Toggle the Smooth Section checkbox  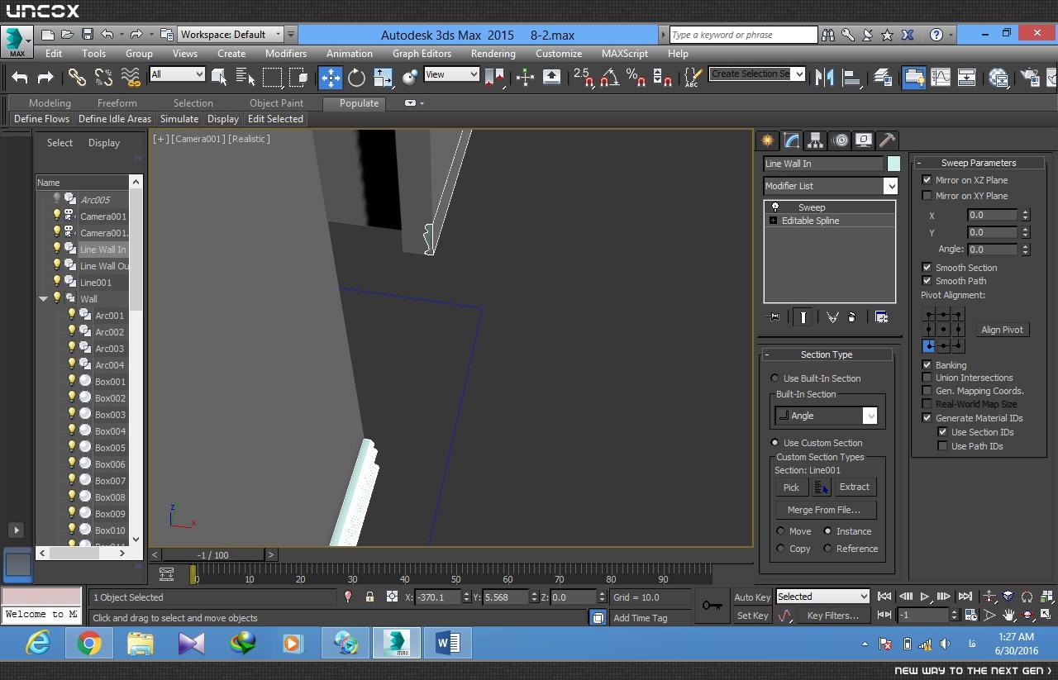(927, 268)
